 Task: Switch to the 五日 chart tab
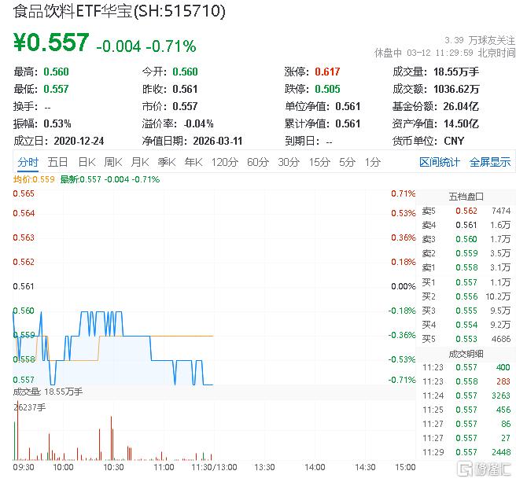(x=57, y=162)
